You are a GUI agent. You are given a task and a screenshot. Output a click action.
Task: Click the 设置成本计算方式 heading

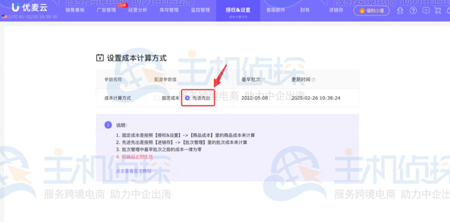click(x=137, y=58)
